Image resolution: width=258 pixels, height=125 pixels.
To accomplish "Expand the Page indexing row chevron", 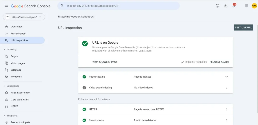I will pos(227,77).
